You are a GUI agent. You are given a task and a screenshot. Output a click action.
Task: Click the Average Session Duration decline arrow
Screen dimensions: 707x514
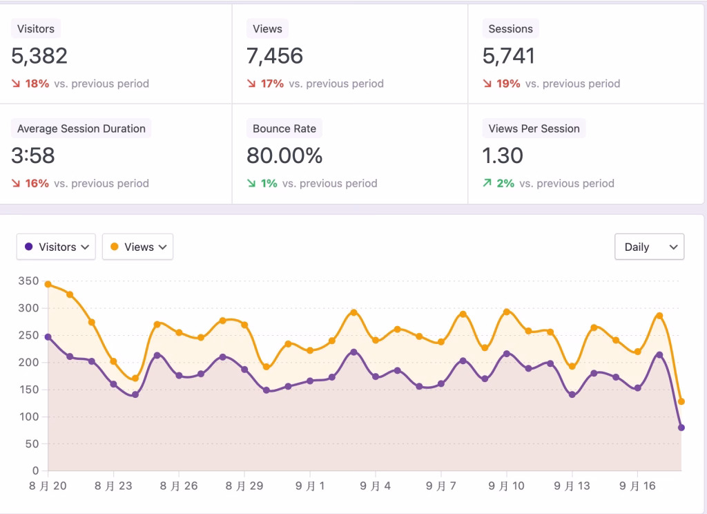tap(16, 183)
